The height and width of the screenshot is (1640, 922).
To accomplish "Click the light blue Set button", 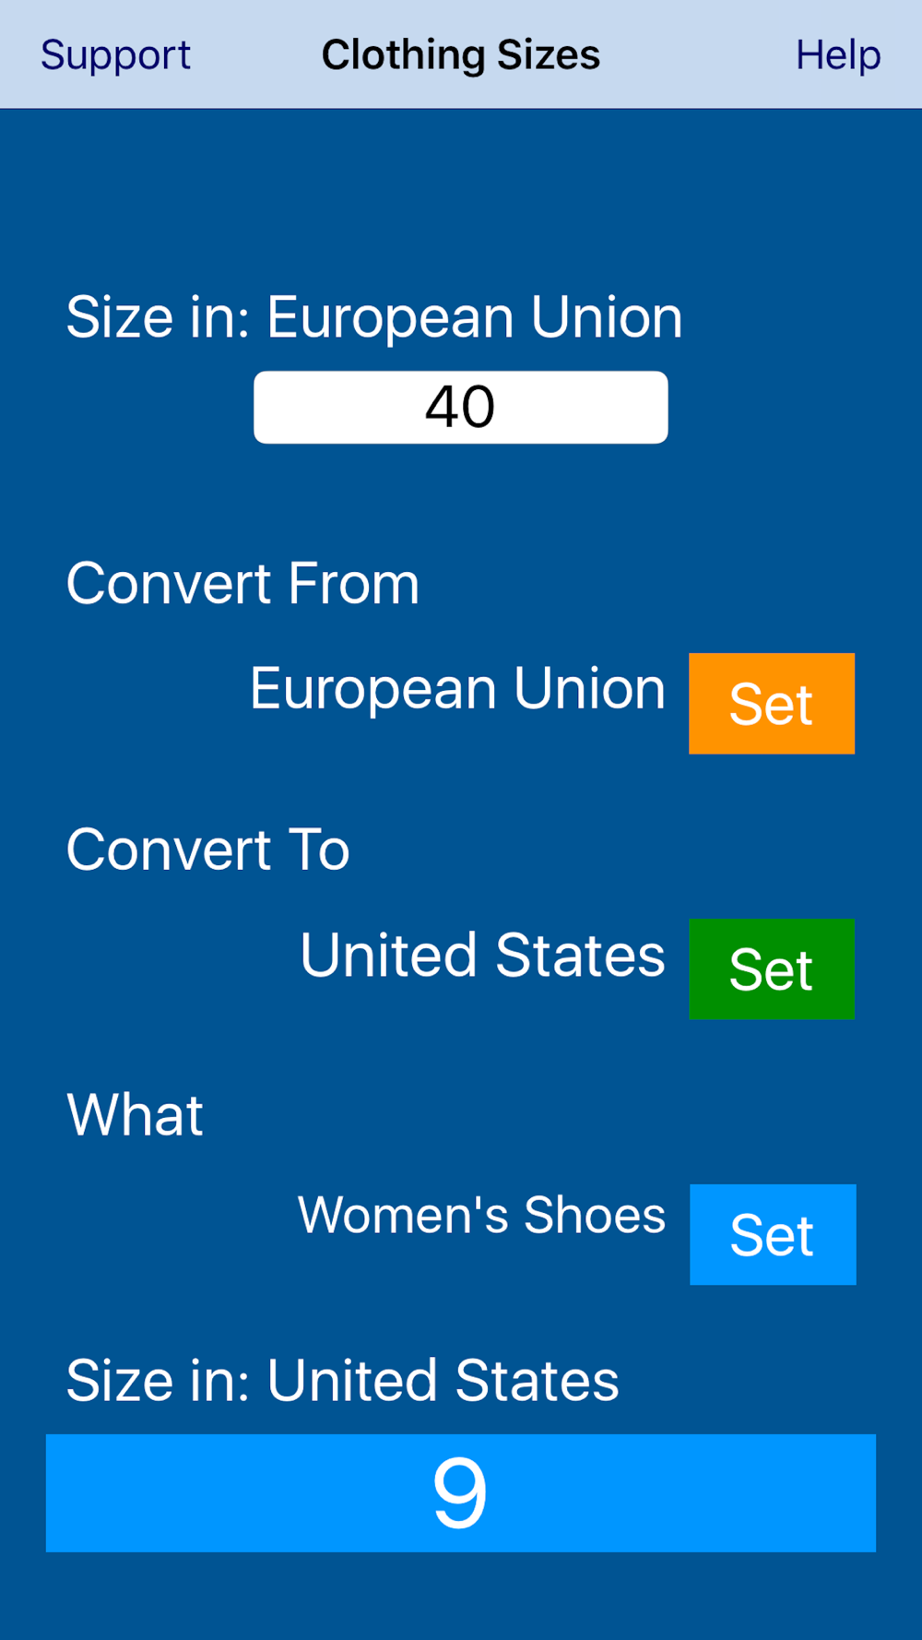I will [x=773, y=1234].
